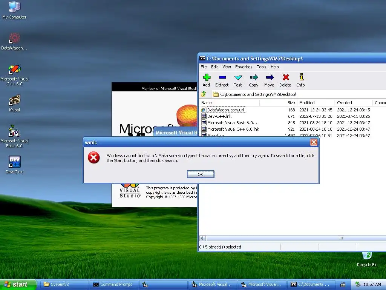
Task: Select Dev-C++ desktop icon
Action: (x=14, y=165)
